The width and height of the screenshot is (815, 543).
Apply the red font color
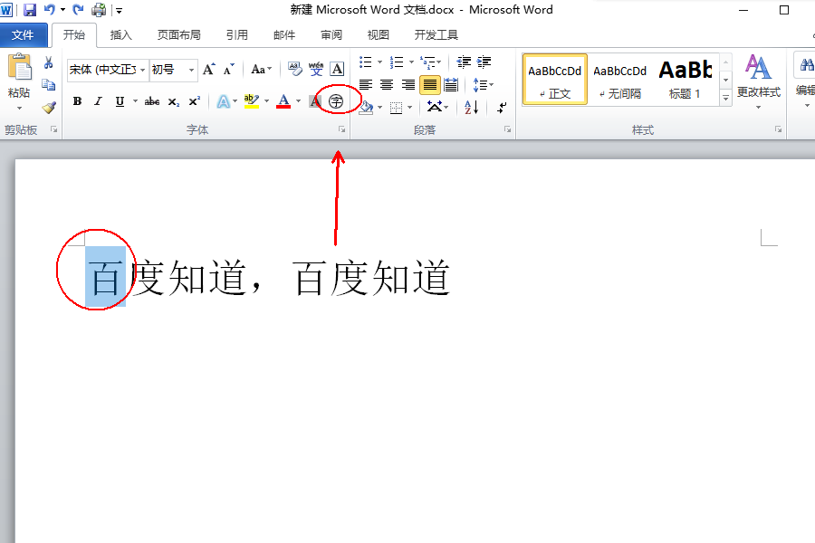click(x=283, y=101)
